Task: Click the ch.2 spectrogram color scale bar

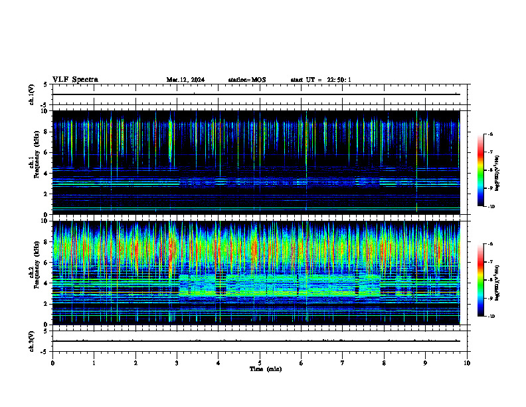Action: 480,280
